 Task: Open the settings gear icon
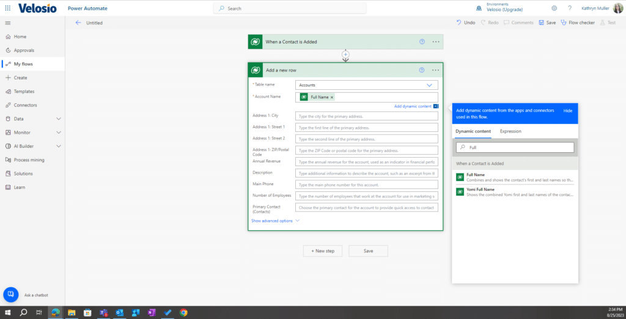554,8
